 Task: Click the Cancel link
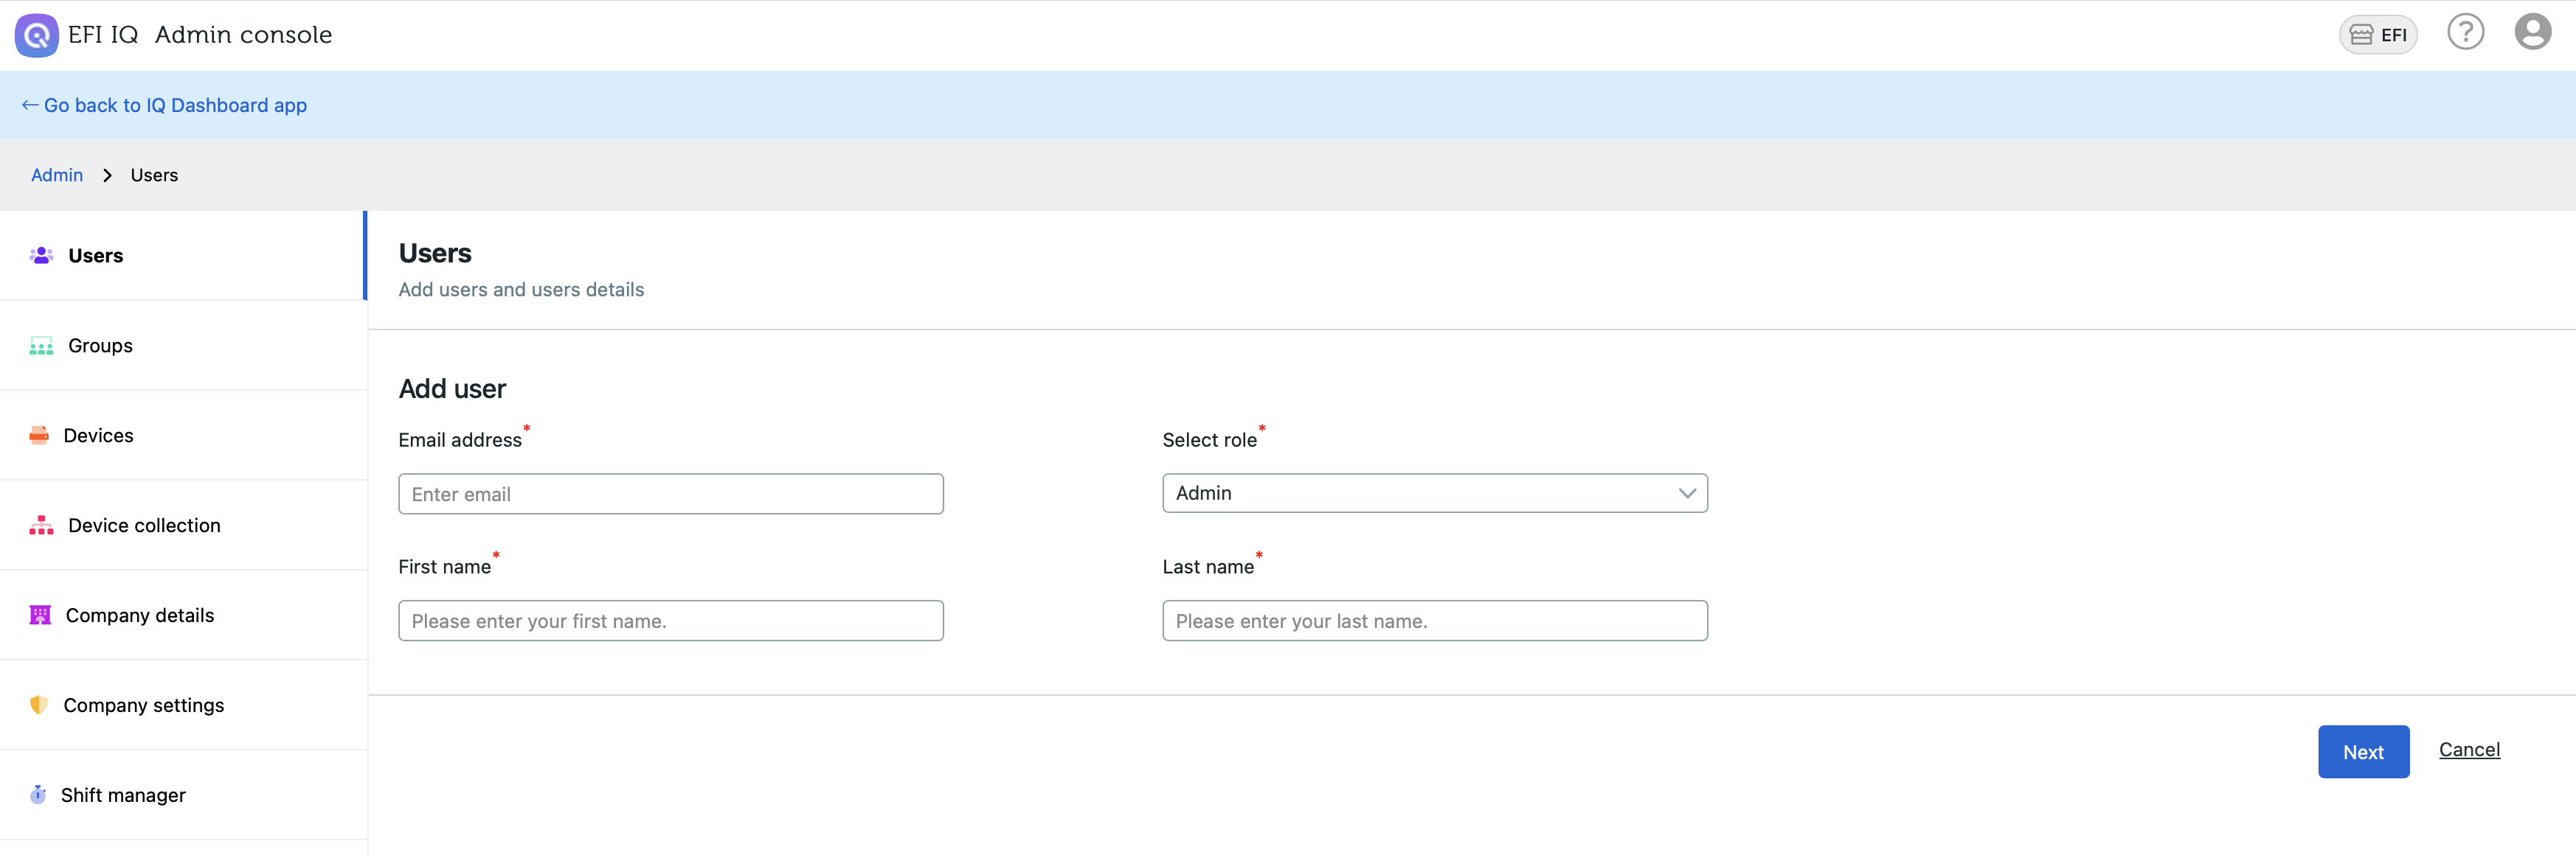click(2468, 749)
